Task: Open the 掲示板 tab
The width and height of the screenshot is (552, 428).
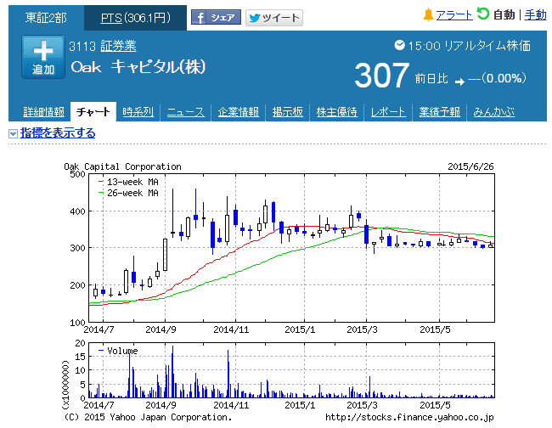Action: click(x=288, y=112)
